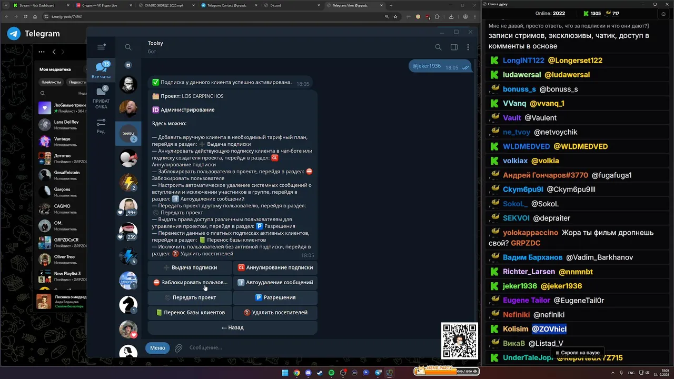The height and width of the screenshot is (379, 674).
Task: Click @ZOVhicl highlighted mention in stream chat
Action: tap(549, 329)
